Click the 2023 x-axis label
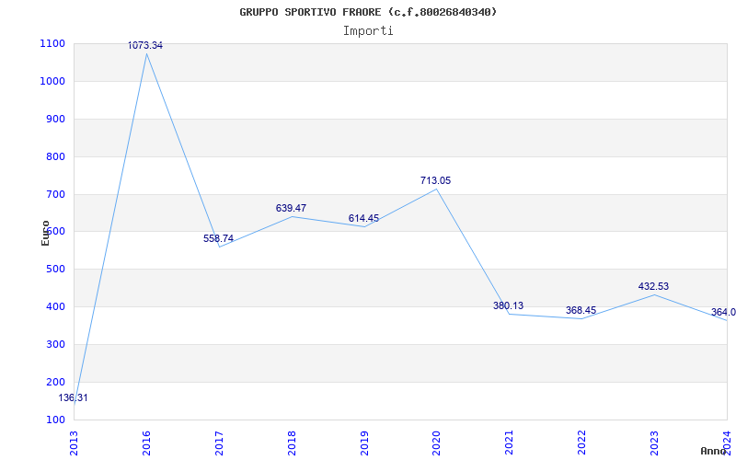 click(654, 443)
